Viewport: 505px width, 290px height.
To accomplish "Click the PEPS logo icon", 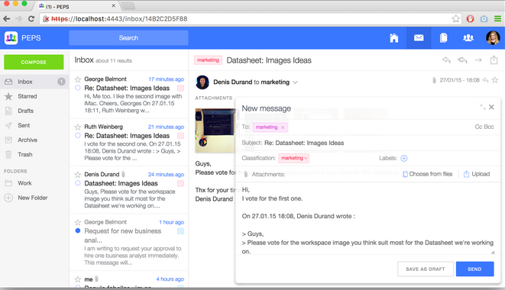I will (11, 38).
